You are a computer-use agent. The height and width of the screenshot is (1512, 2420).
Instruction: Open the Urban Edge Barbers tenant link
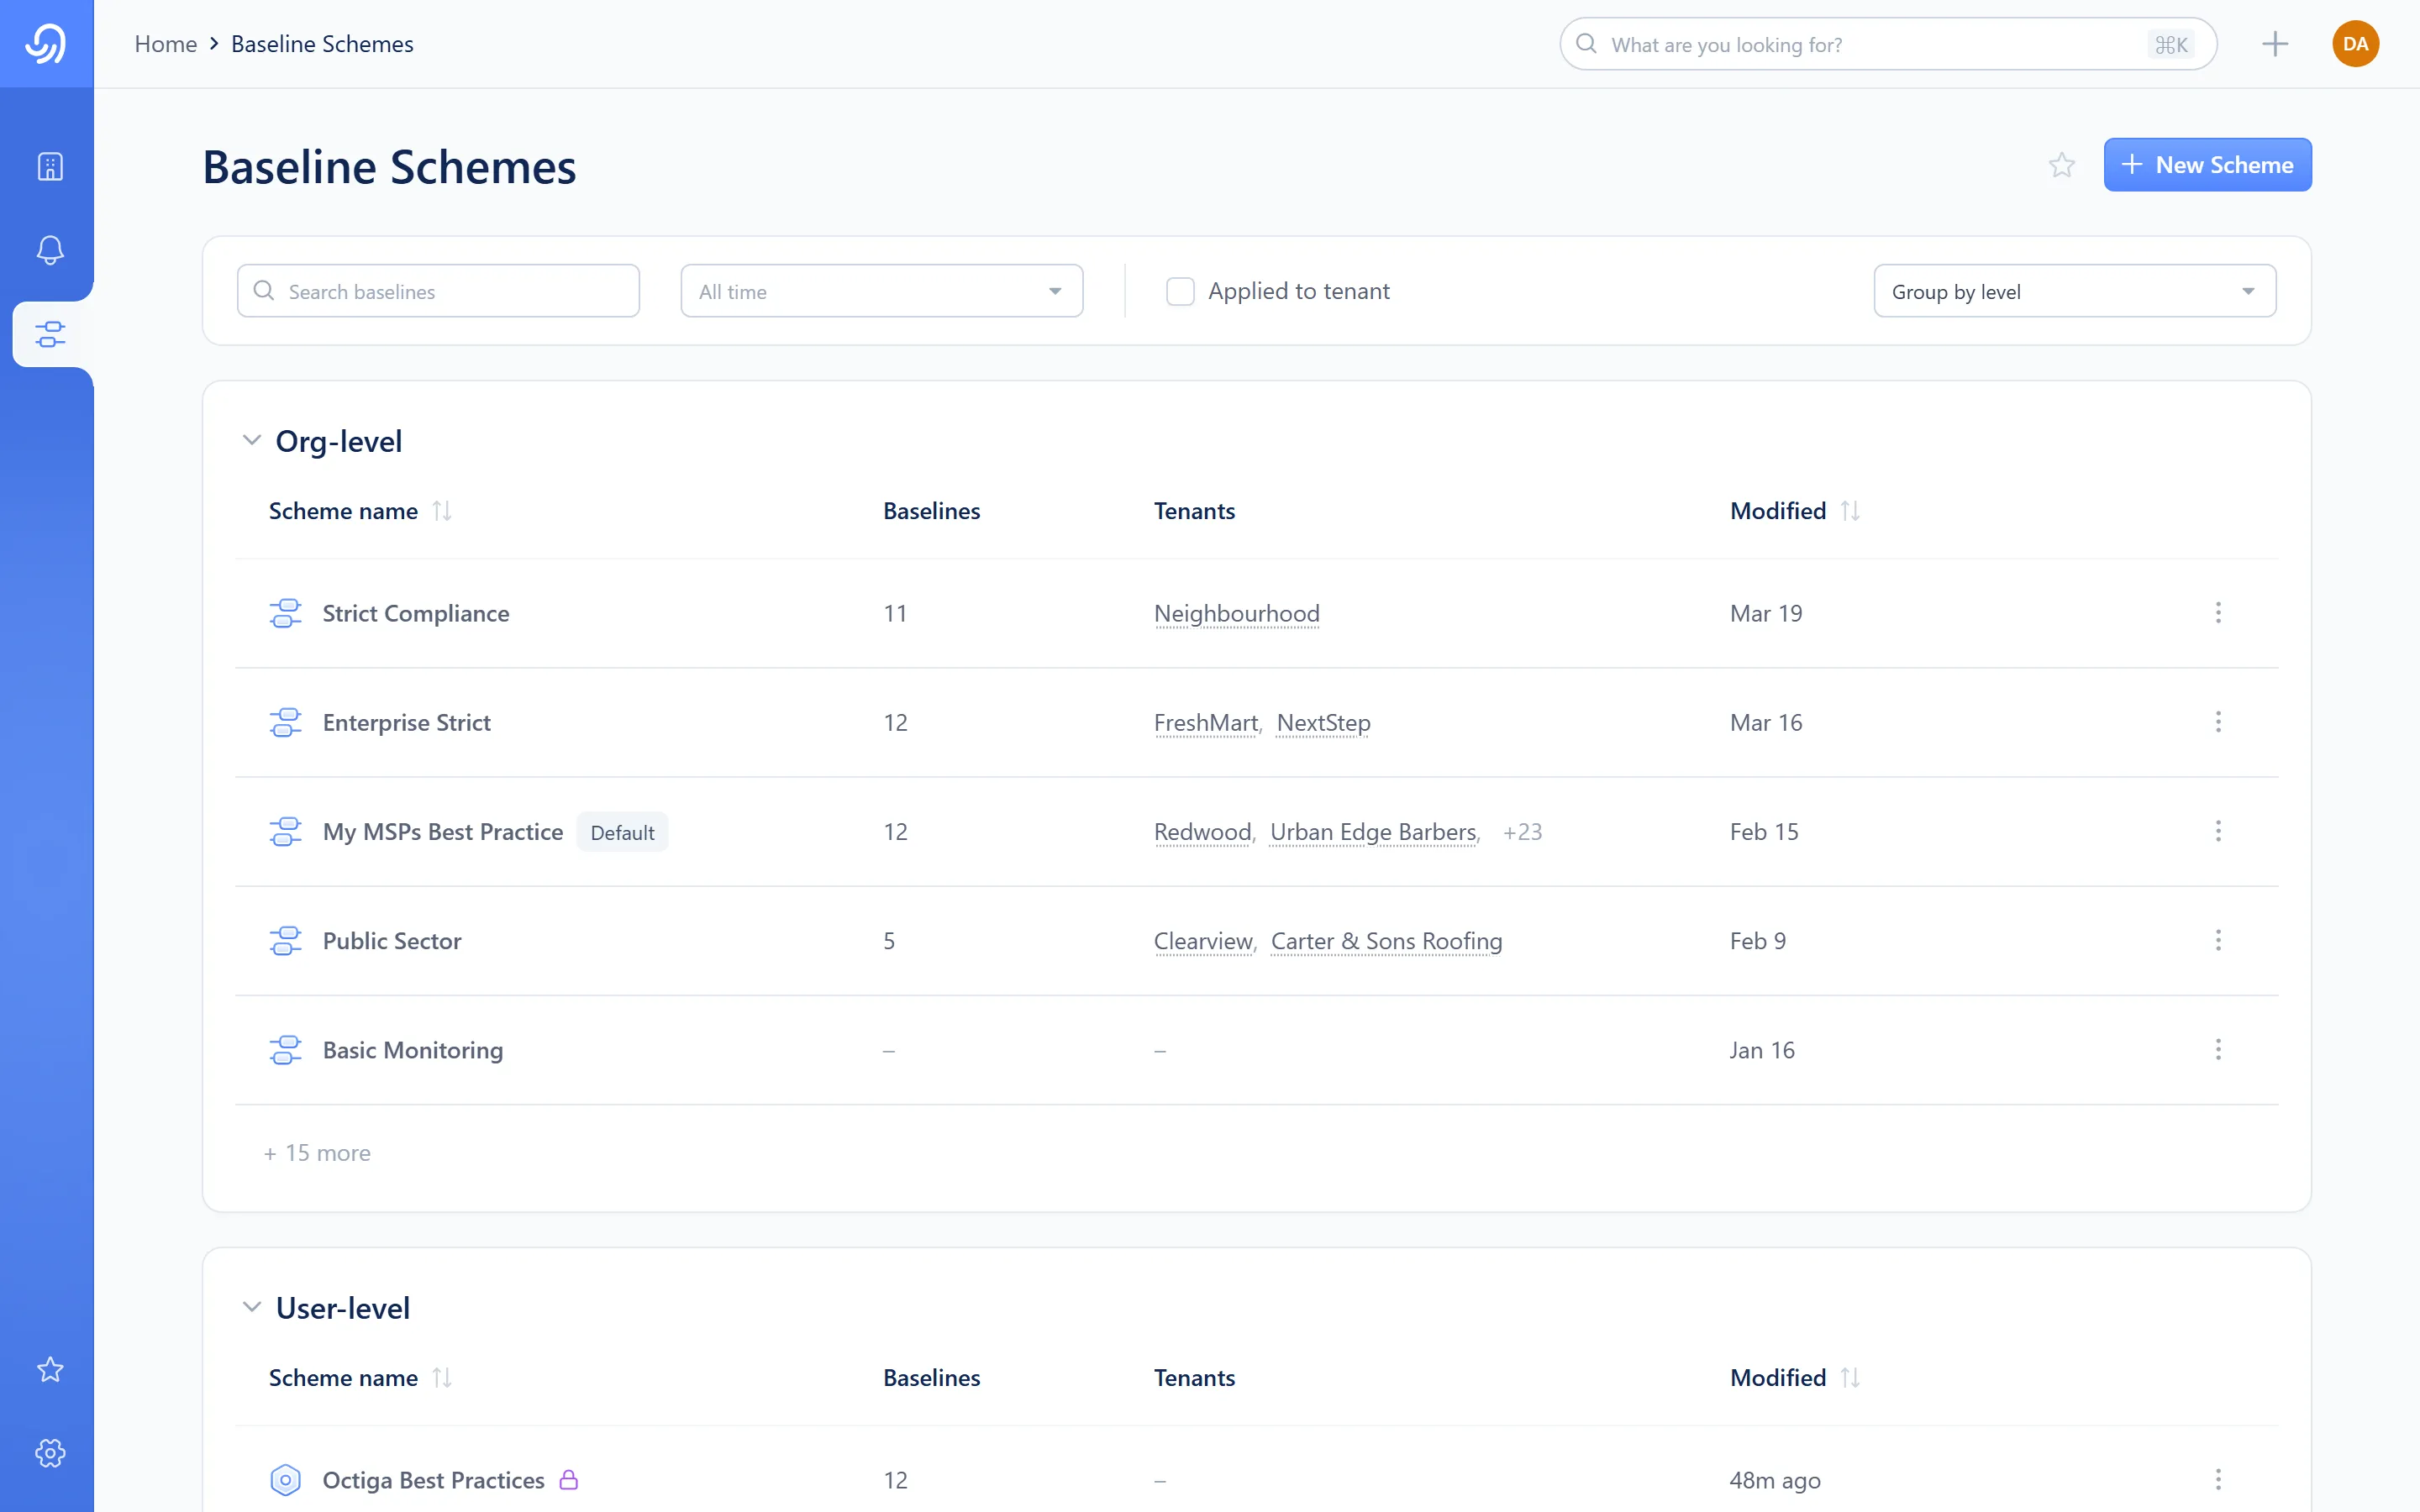1373,831
